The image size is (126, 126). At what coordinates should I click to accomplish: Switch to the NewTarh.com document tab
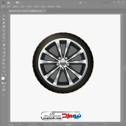(x=26, y=11)
